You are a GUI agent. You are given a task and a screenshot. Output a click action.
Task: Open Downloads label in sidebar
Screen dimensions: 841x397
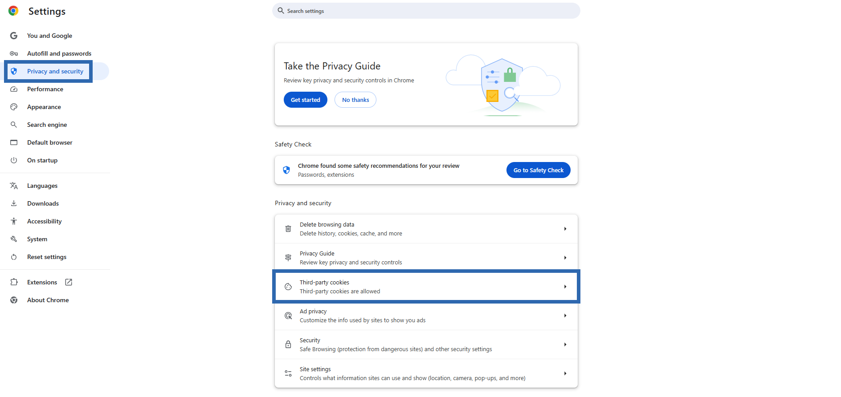[43, 203]
